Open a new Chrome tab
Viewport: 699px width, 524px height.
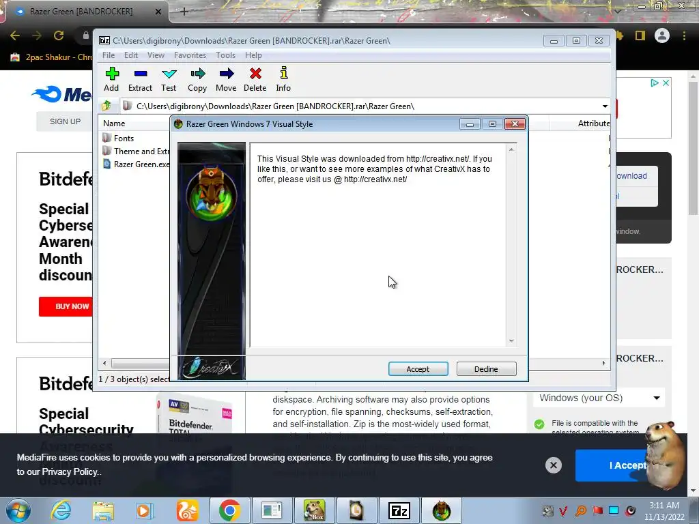click(184, 12)
